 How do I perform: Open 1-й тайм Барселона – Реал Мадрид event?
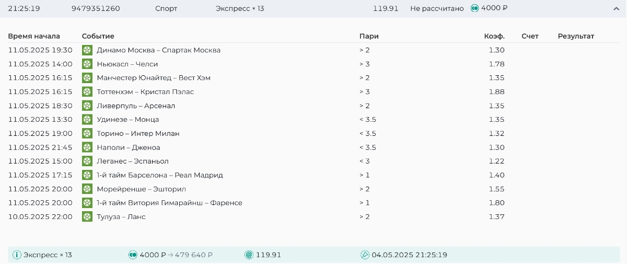tap(160, 175)
